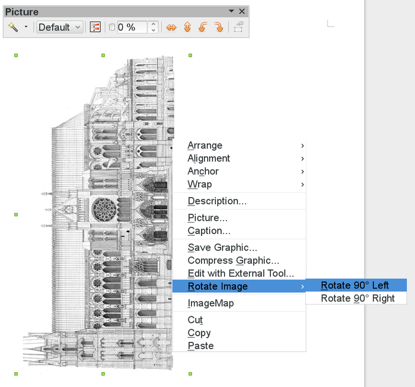The height and width of the screenshot is (387, 415).
Task: Select Rotate 90° Right from the submenu
Action: click(x=357, y=299)
